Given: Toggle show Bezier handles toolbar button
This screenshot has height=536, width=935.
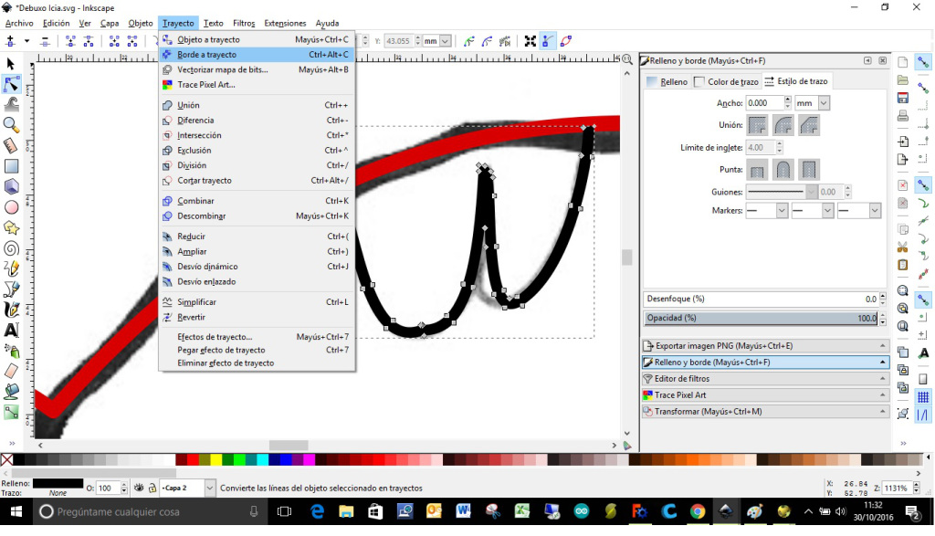Looking at the screenshot, I should [546, 41].
